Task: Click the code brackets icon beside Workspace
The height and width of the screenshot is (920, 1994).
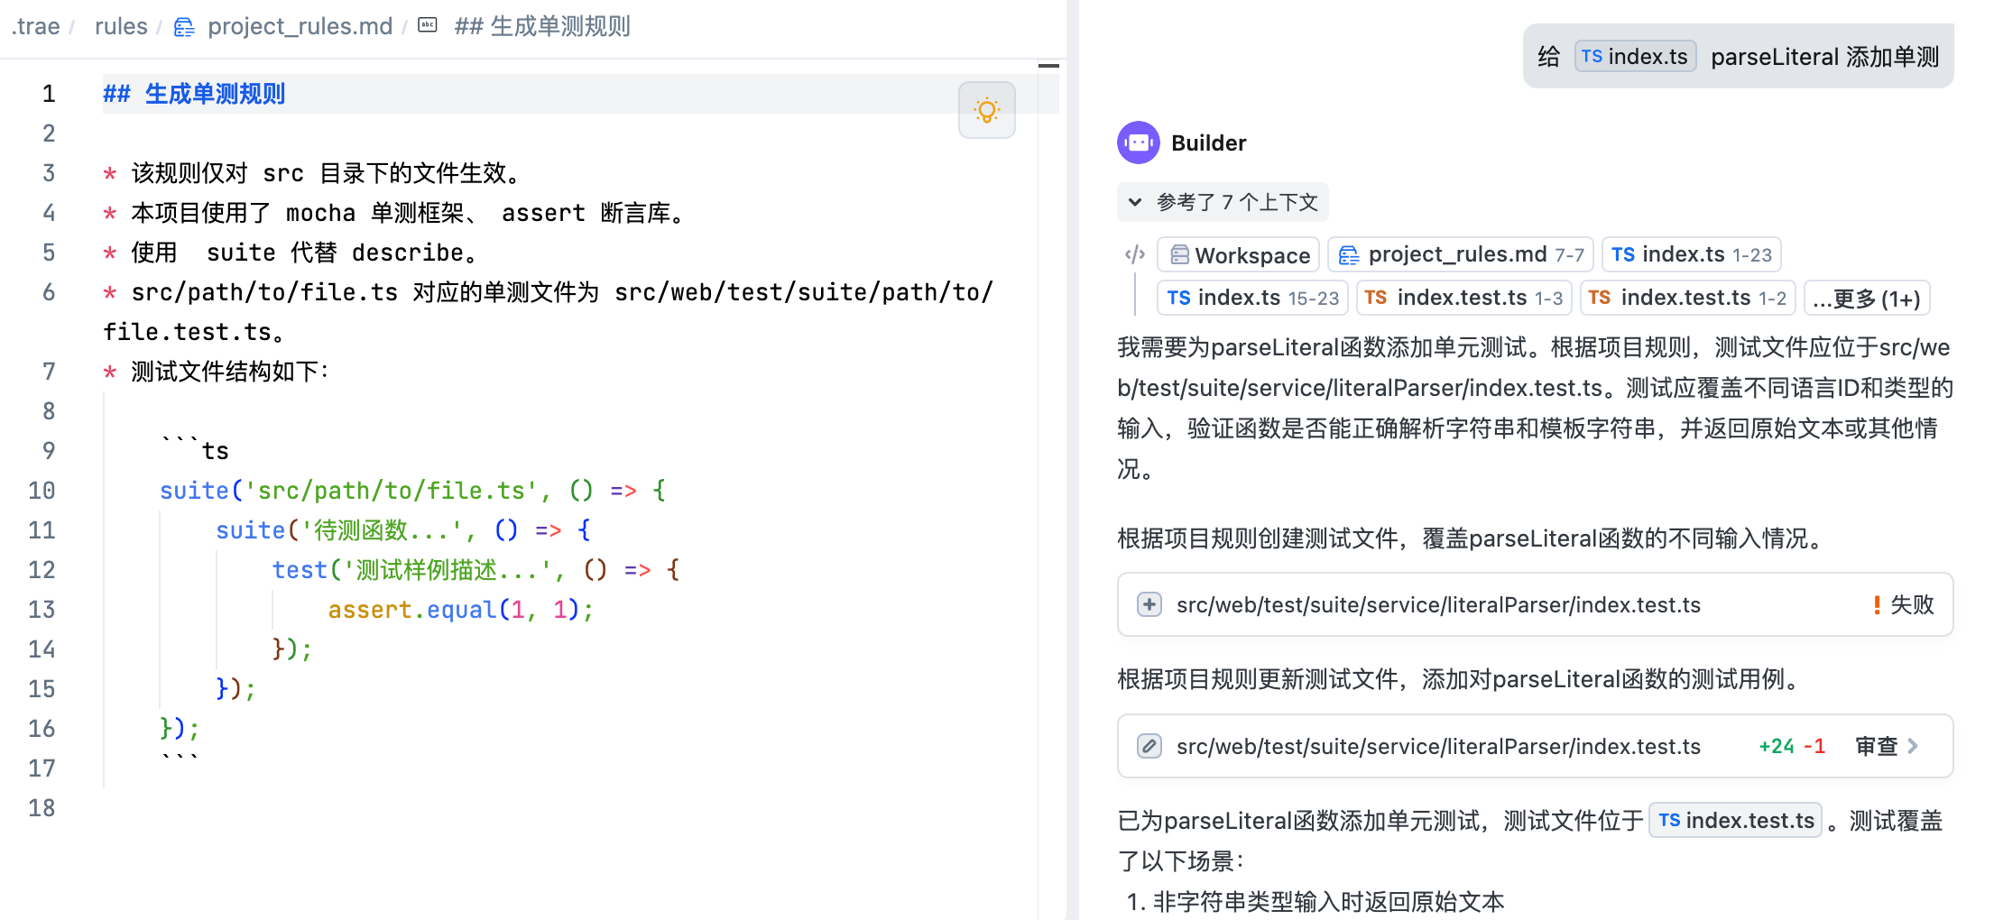Action: pyautogui.click(x=1135, y=254)
